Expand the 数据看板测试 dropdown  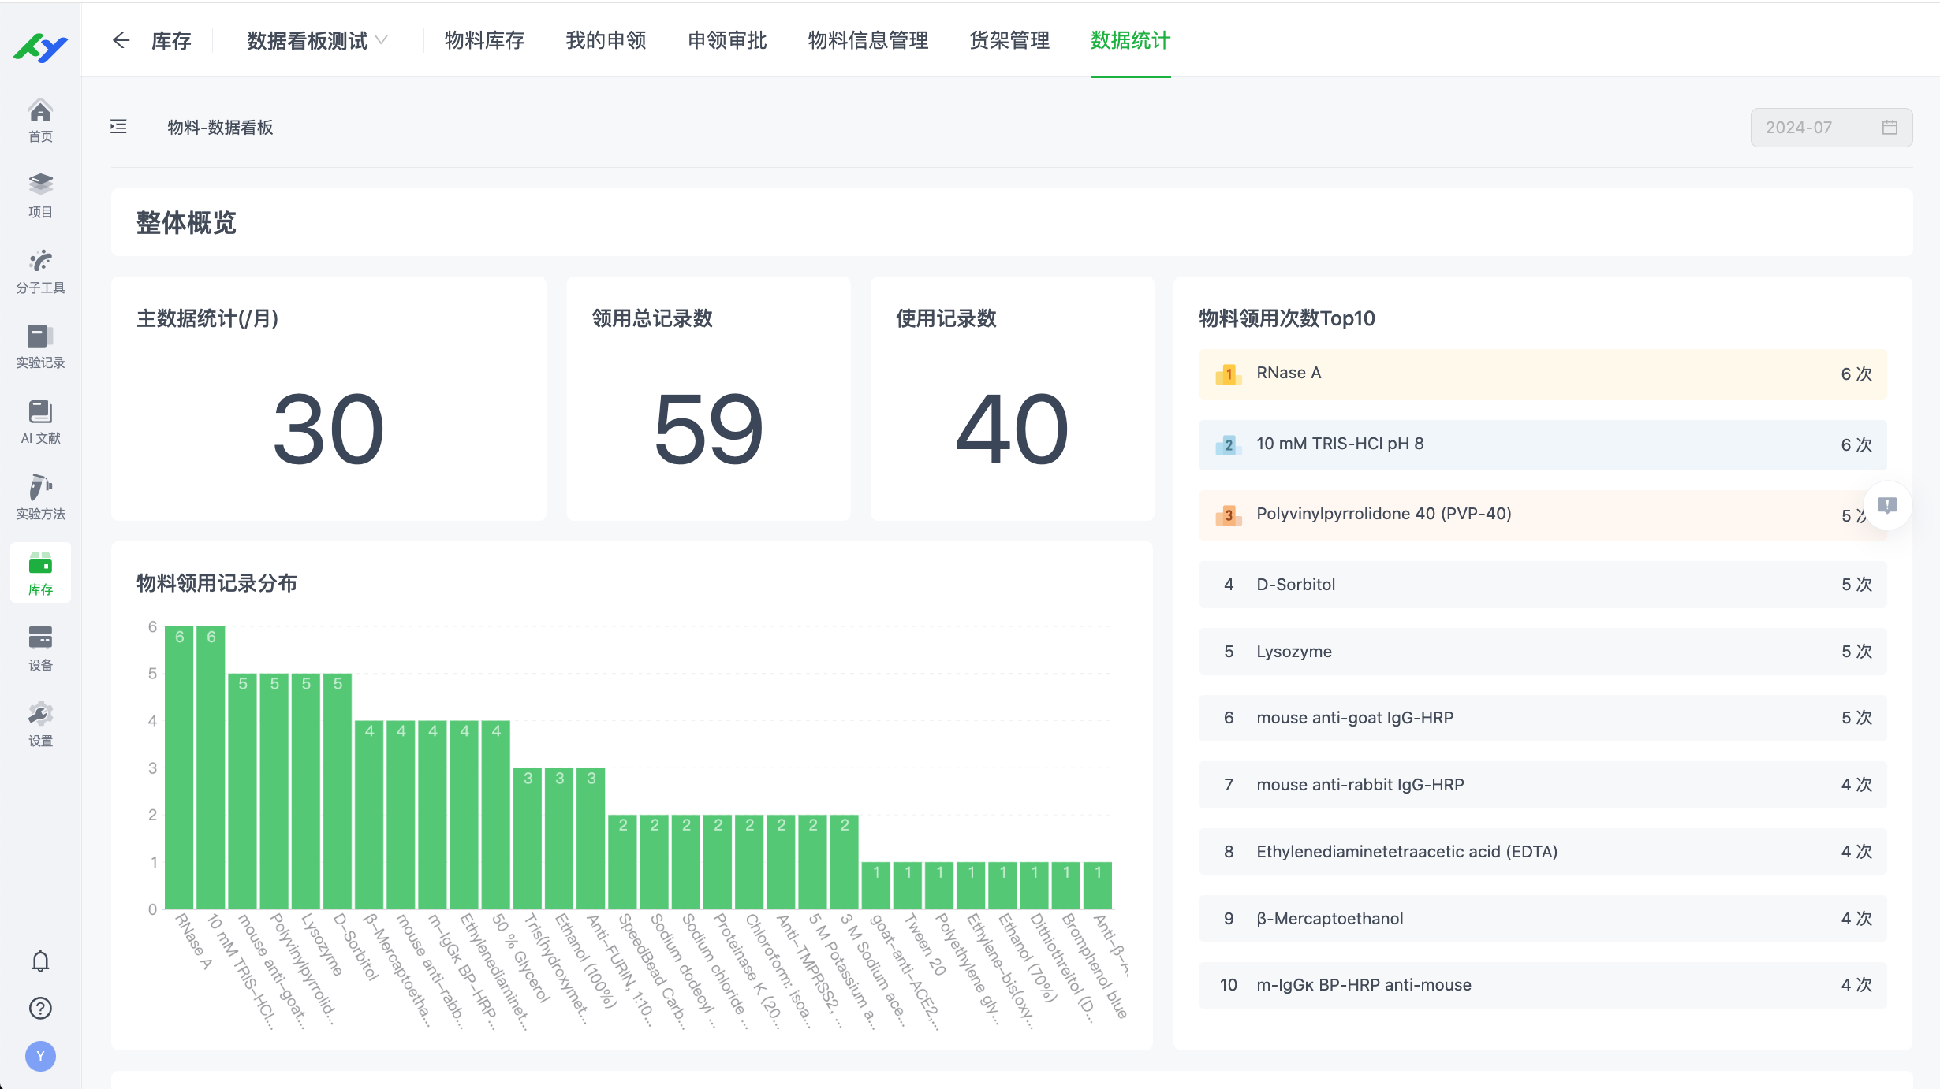(x=317, y=40)
